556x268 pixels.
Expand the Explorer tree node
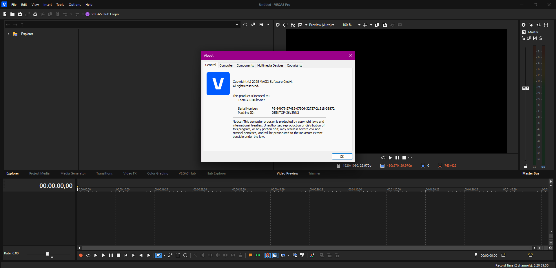8,34
